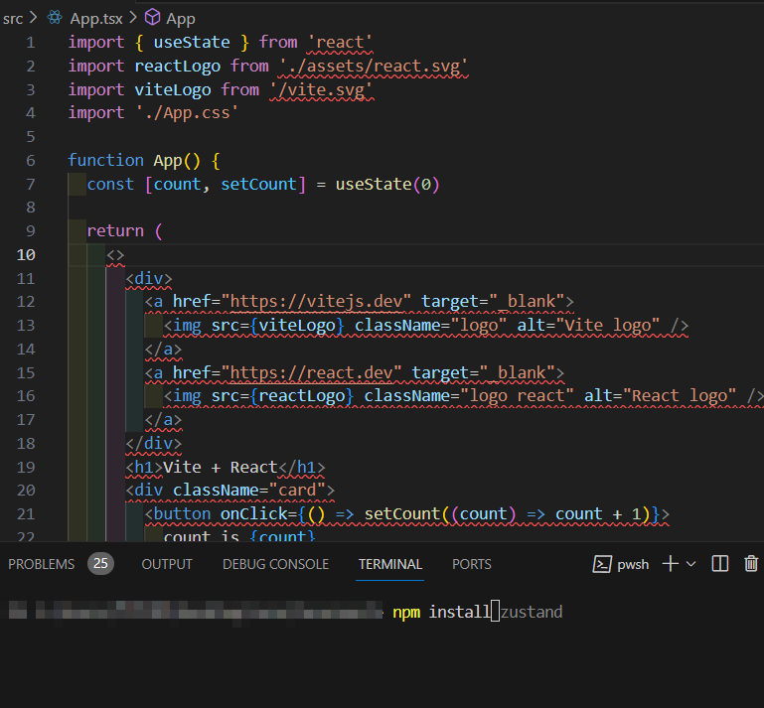Screen dimensions: 764x708
Task: Click npm command in the terminal
Action: [406, 612]
